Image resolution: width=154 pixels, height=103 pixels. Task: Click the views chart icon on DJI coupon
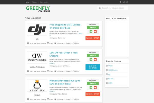(28, 43)
